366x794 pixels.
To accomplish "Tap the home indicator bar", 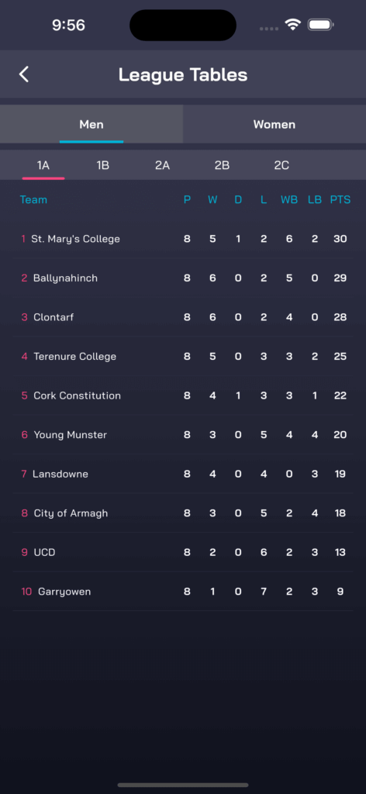I will pyautogui.click(x=183, y=785).
